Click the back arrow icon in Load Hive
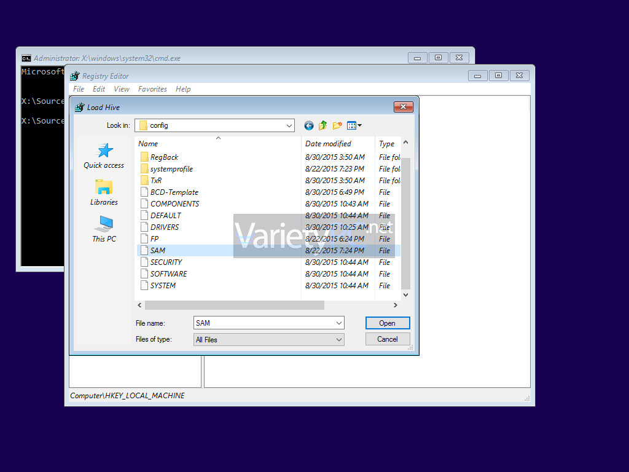The image size is (629, 472). (308, 125)
